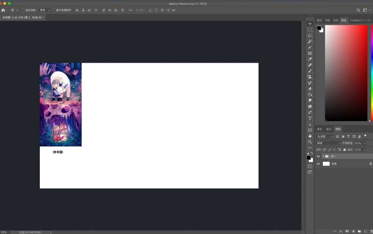Go to the Home screen icon

click(3, 10)
